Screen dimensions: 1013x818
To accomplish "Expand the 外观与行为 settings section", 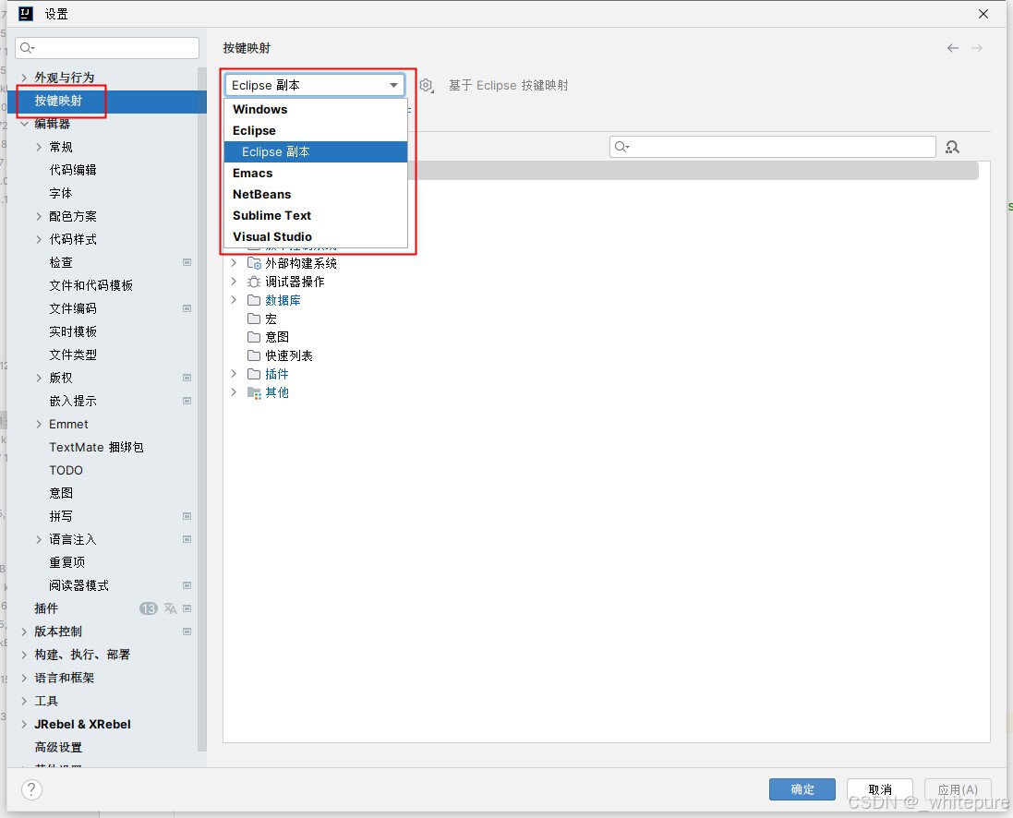I will (24, 78).
